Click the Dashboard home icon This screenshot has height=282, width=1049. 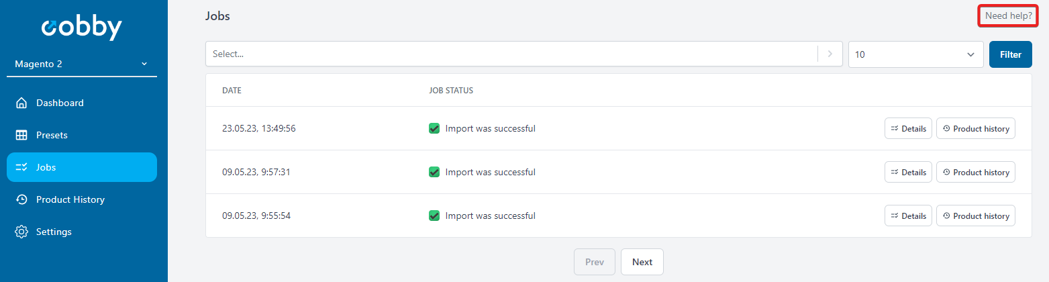21,103
